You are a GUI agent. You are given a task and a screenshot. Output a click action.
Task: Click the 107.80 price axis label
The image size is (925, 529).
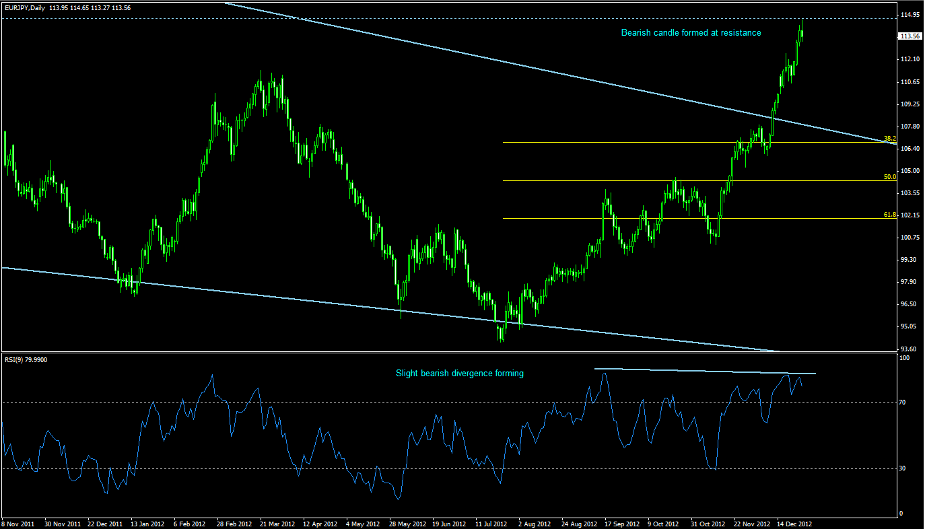click(910, 127)
